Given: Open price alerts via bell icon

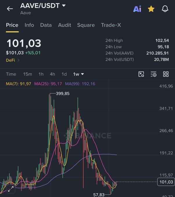Looking at the screenshot, I should 165,9.
